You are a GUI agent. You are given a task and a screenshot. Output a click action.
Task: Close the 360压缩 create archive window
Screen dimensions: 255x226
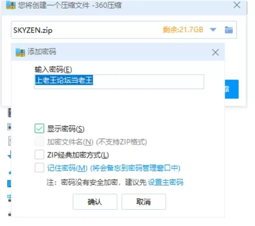tap(237, 5)
